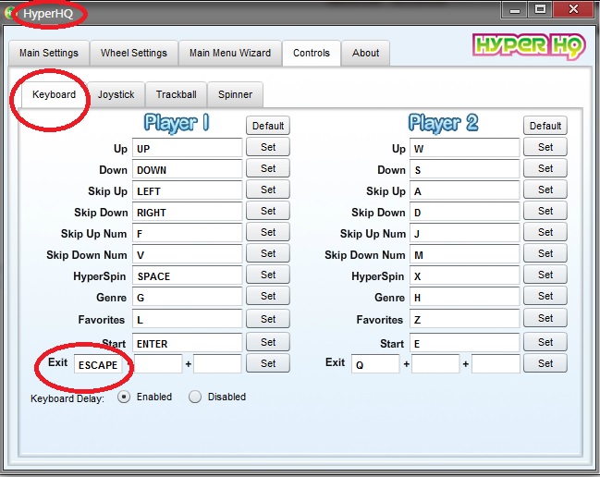Click Set for Player 1 HyperSpin key

tap(268, 275)
